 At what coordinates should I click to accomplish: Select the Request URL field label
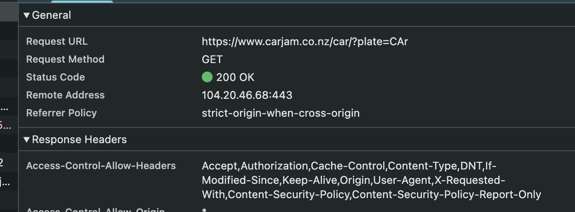coord(57,42)
